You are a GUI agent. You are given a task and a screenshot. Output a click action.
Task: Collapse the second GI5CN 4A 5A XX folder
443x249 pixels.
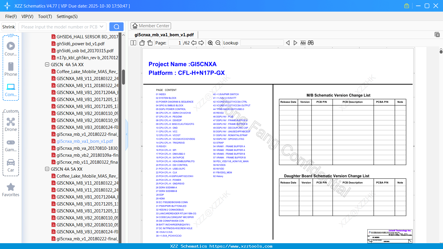47,169
